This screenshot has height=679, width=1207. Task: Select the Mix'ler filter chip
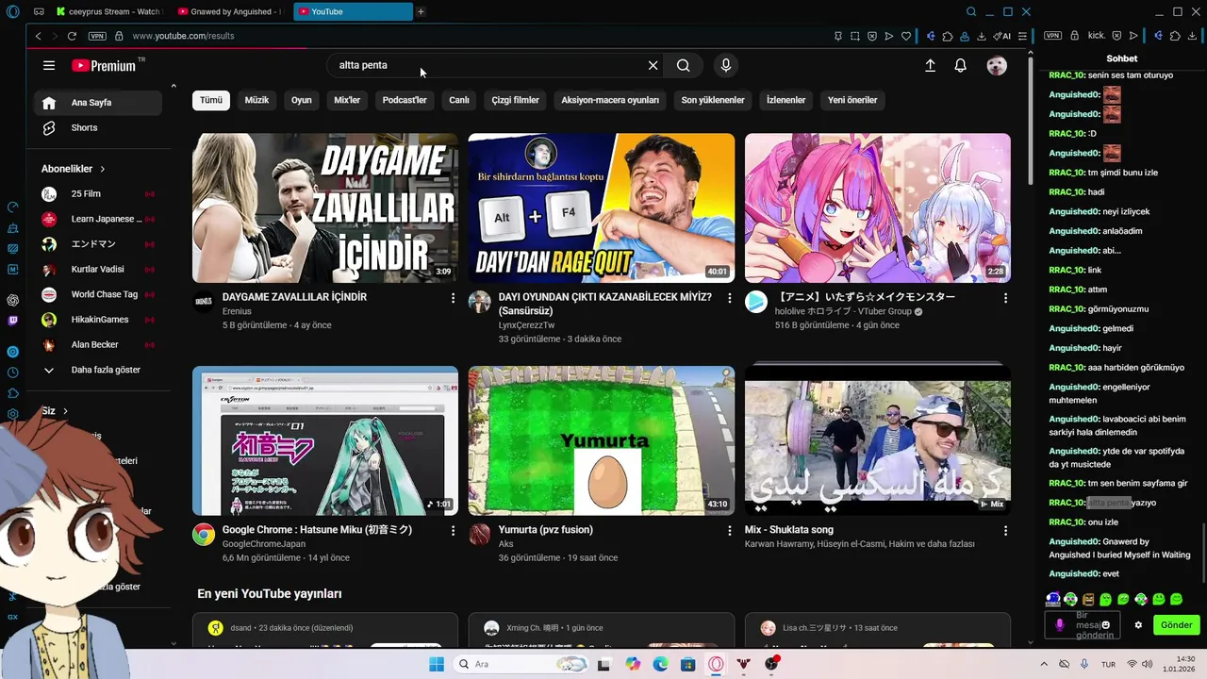[347, 100]
